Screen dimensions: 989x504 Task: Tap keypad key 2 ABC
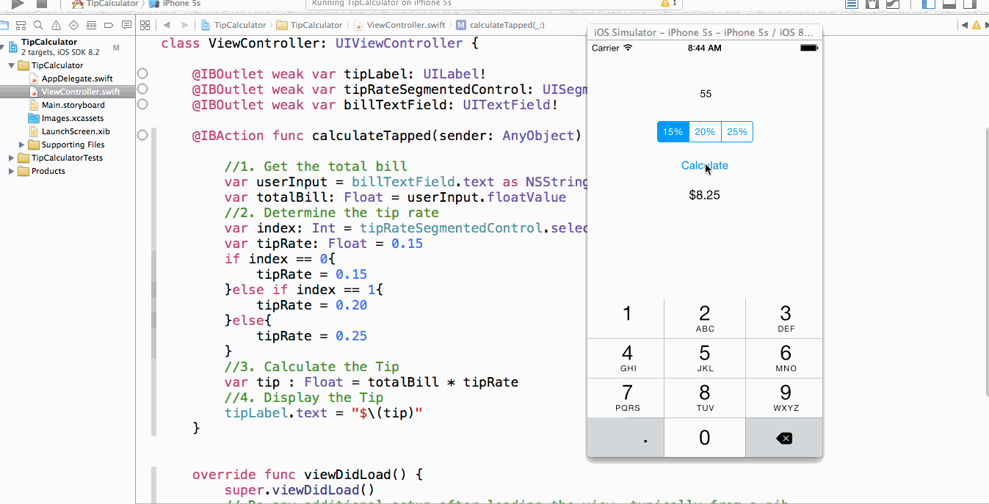(705, 318)
